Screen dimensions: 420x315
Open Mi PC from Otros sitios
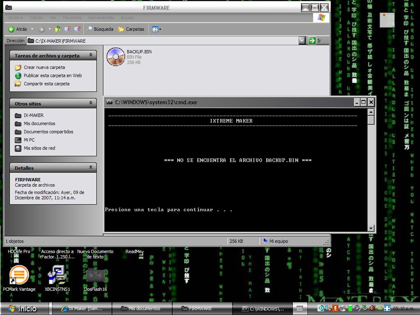point(29,140)
